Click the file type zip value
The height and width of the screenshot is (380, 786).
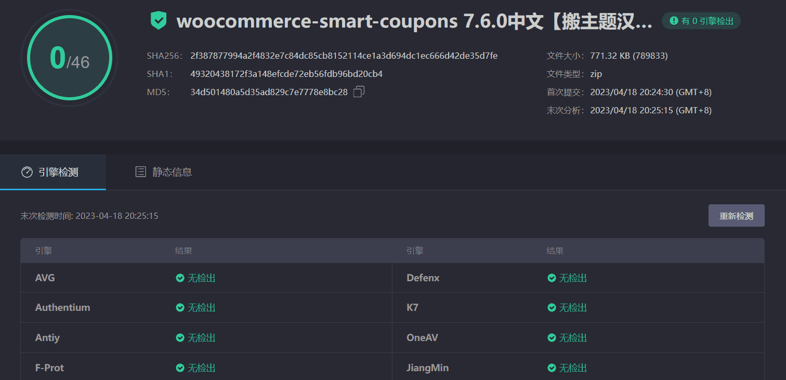596,74
